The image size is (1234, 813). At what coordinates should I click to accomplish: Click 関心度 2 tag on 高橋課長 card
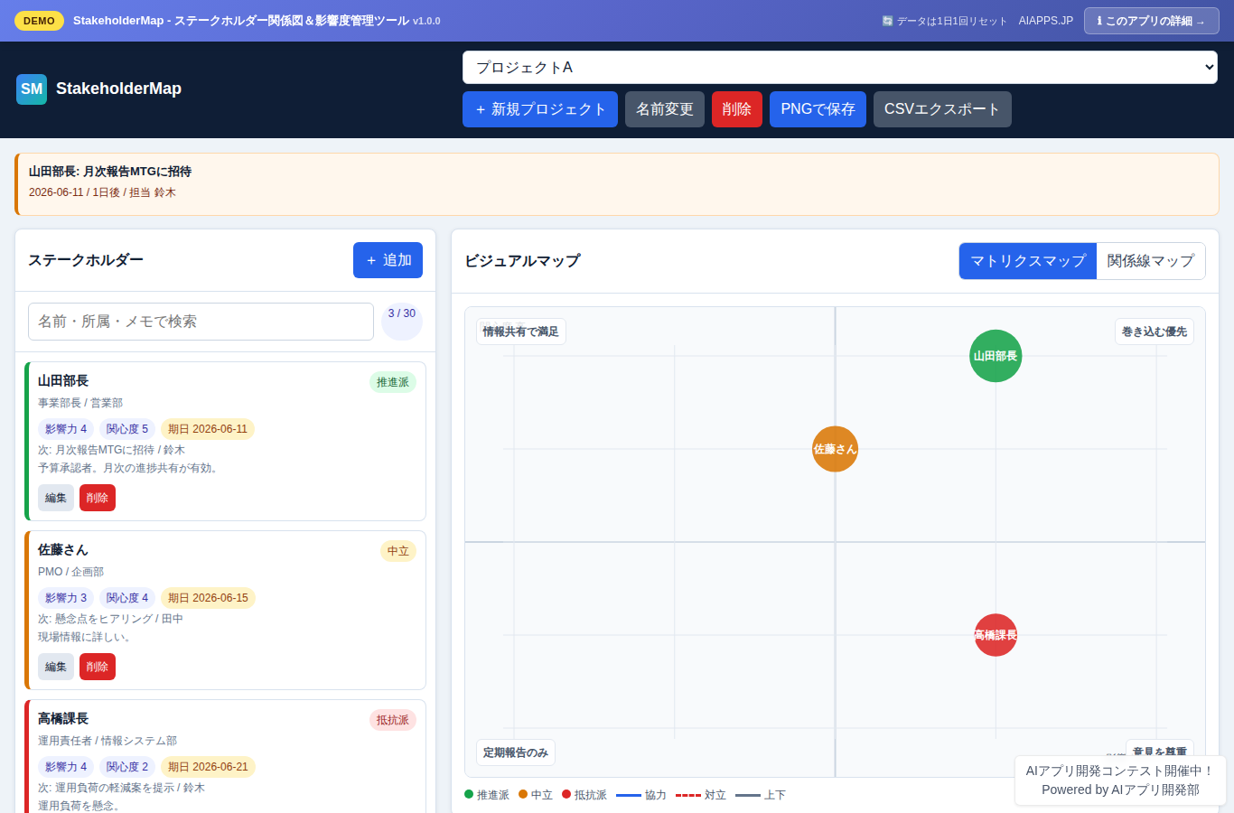click(127, 767)
